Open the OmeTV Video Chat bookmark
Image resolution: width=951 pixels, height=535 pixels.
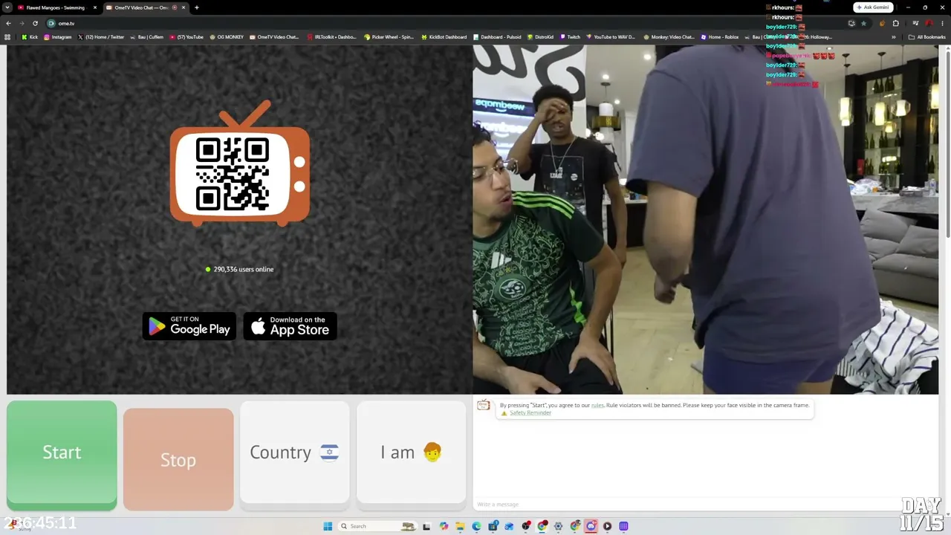click(x=274, y=37)
